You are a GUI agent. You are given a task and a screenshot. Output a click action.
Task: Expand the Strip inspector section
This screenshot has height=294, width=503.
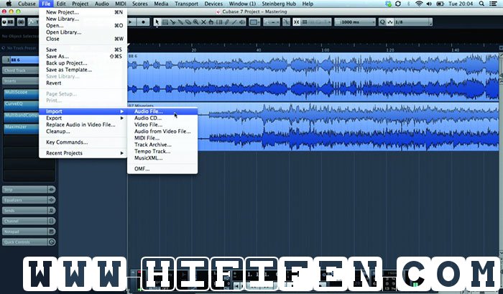click(24, 189)
